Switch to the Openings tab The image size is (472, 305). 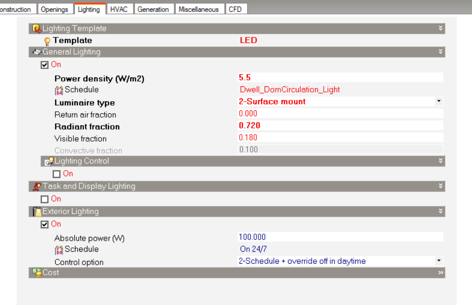tap(54, 9)
